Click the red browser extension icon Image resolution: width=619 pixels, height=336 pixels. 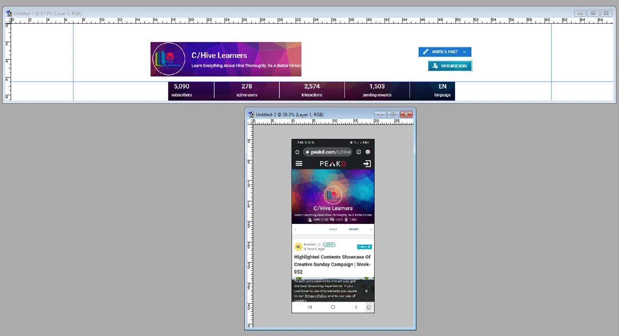point(368,152)
